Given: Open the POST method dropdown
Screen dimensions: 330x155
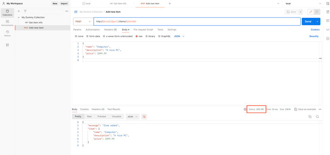Looking at the screenshot, I should pos(83,21).
